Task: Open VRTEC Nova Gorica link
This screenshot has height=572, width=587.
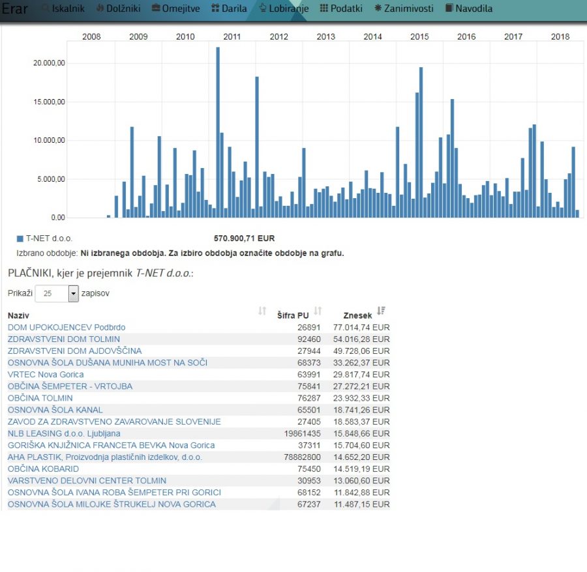Action: click(x=46, y=375)
